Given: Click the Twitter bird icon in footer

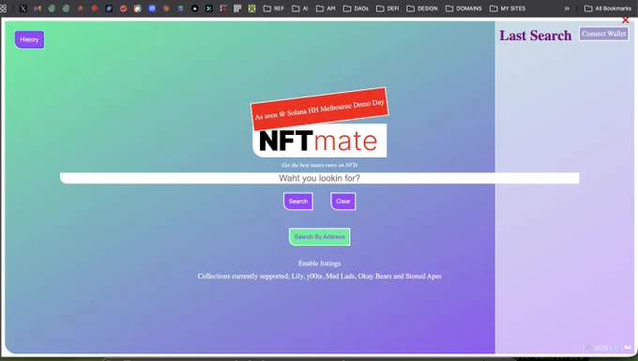Looking at the screenshot, I should coord(616,348).
